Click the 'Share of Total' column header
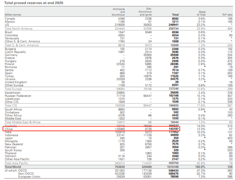The width and height of the screenshot is (235, 180). [201, 13]
